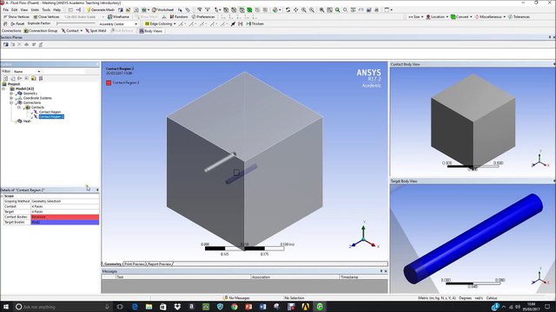Open the Miscellaneous dropdown

point(490,16)
